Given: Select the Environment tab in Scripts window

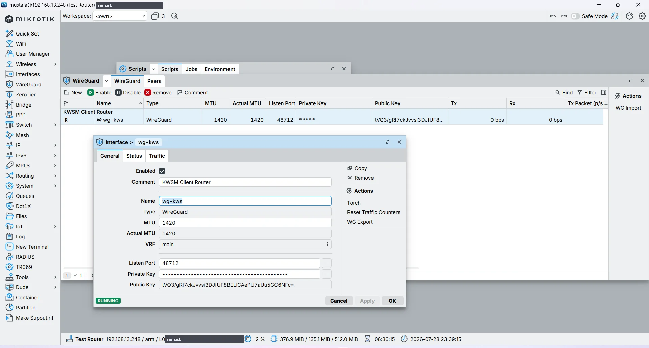Looking at the screenshot, I should (x=220, y=69).
